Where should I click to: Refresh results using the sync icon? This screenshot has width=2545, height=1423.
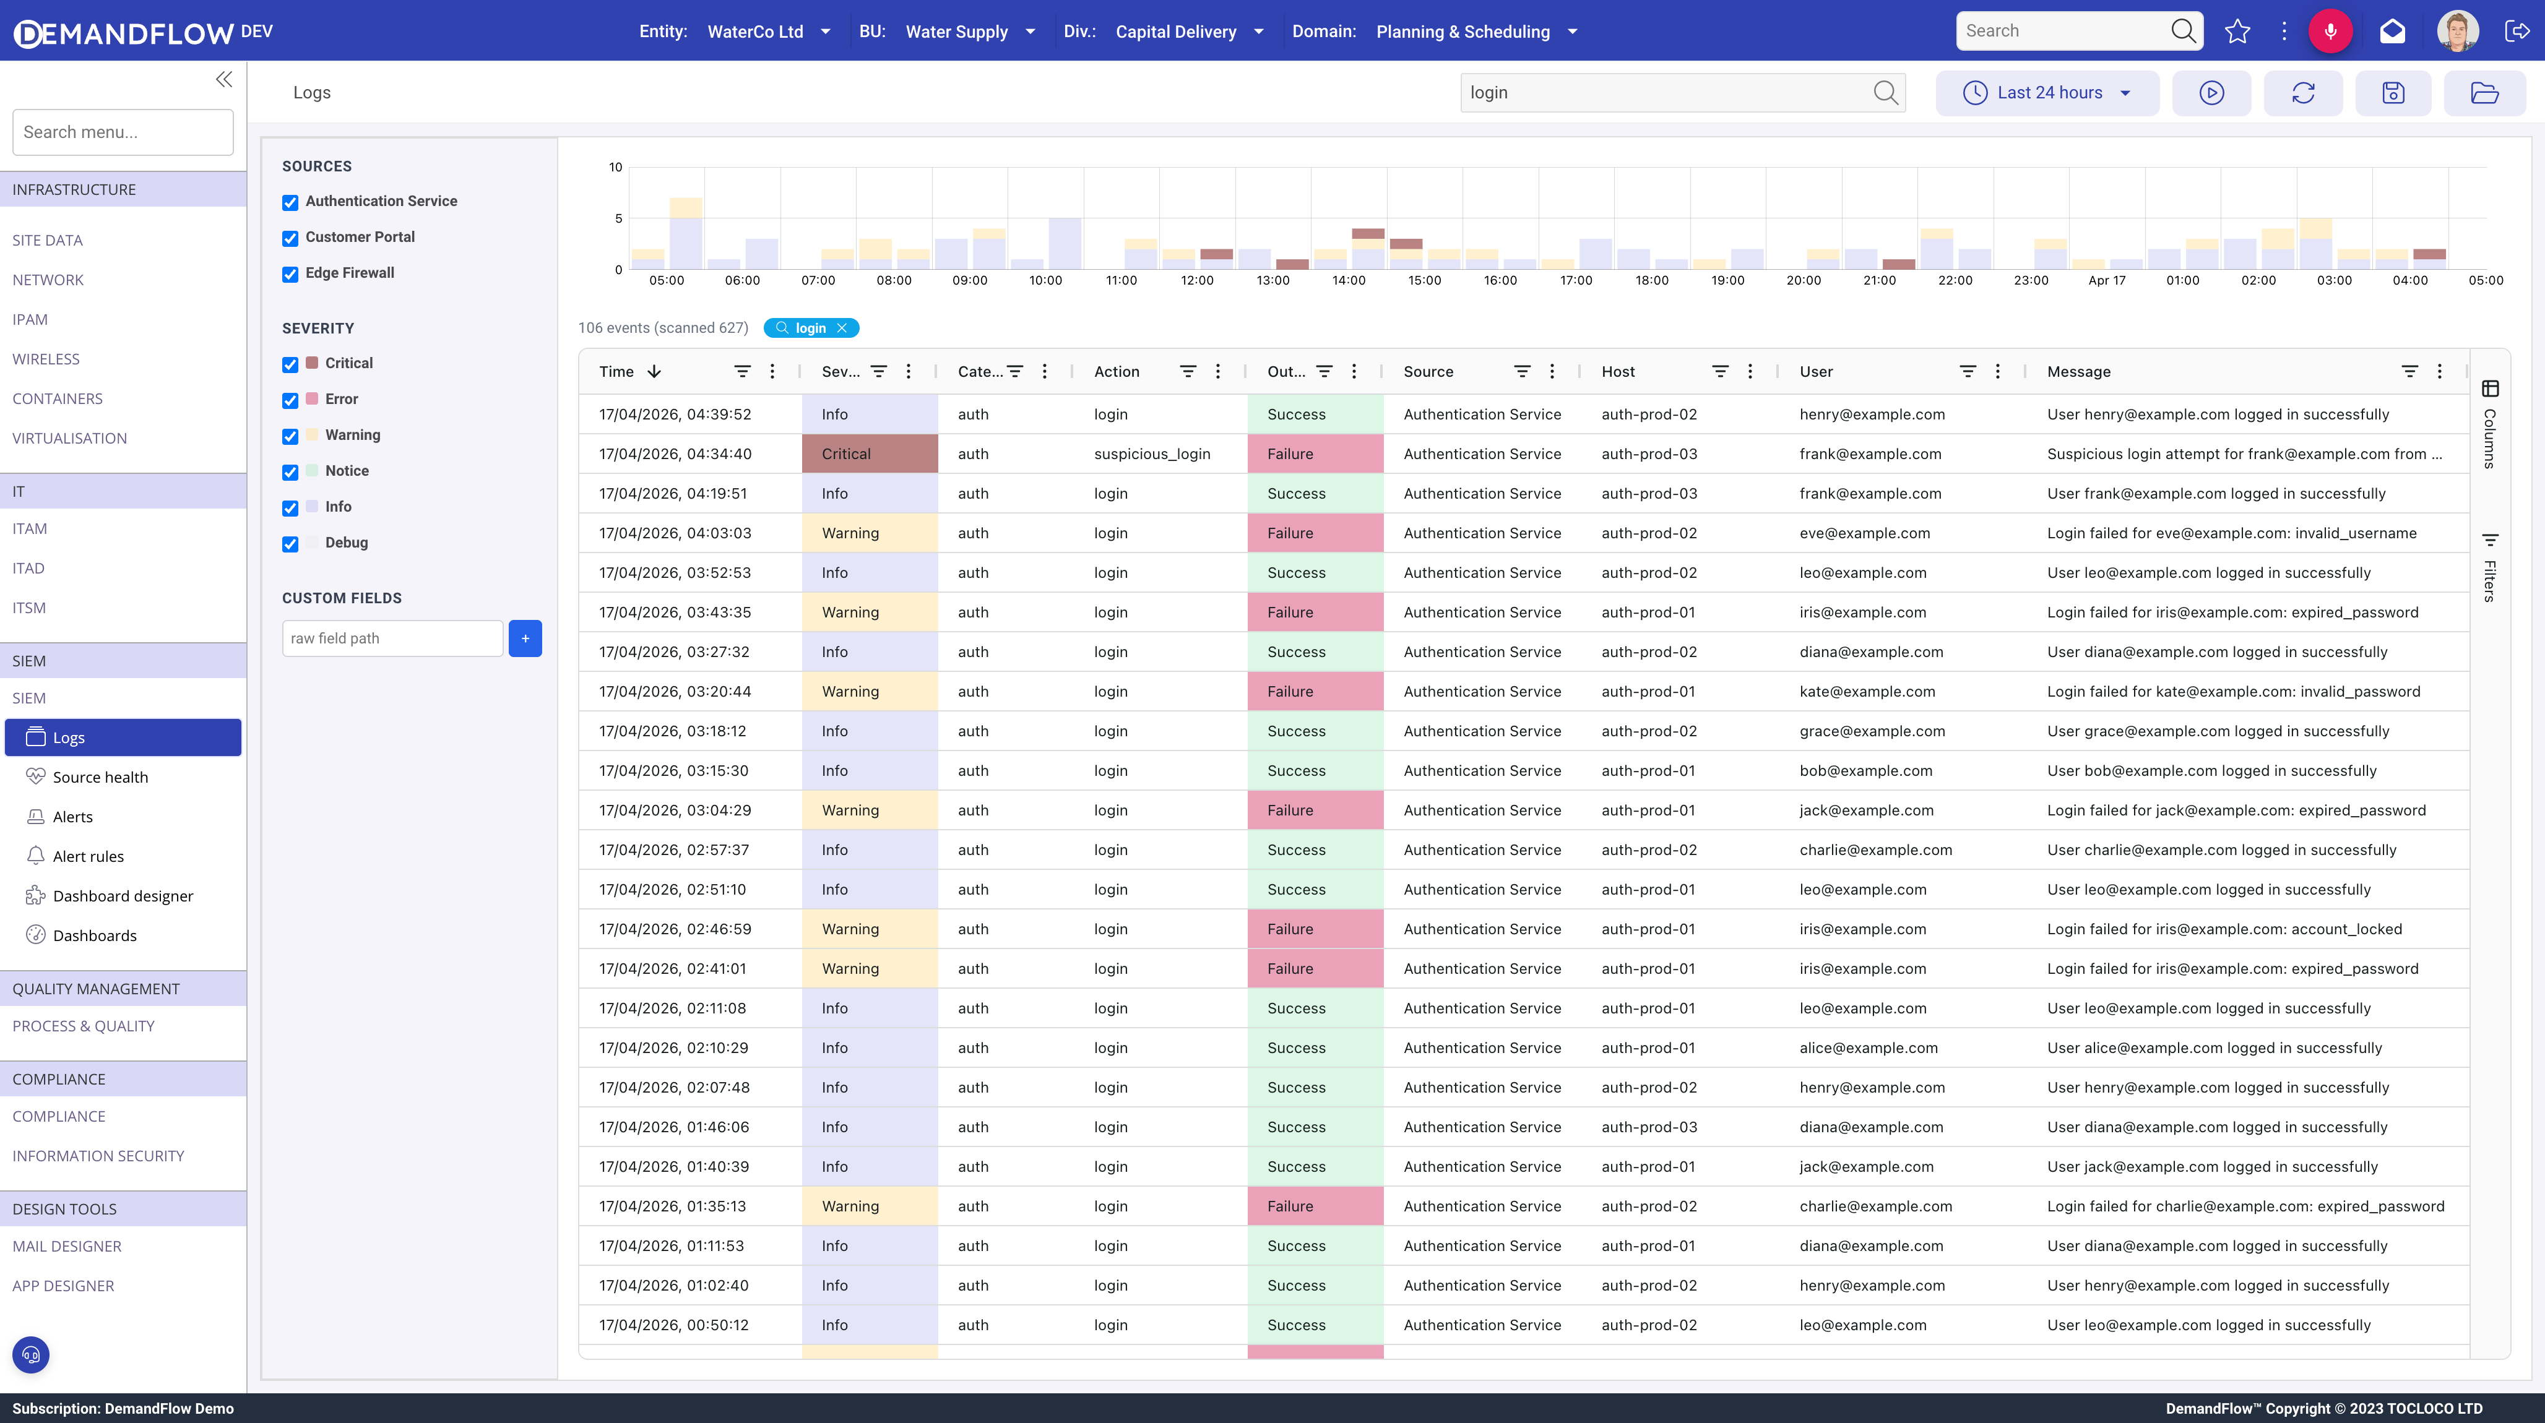[2303, 93]
